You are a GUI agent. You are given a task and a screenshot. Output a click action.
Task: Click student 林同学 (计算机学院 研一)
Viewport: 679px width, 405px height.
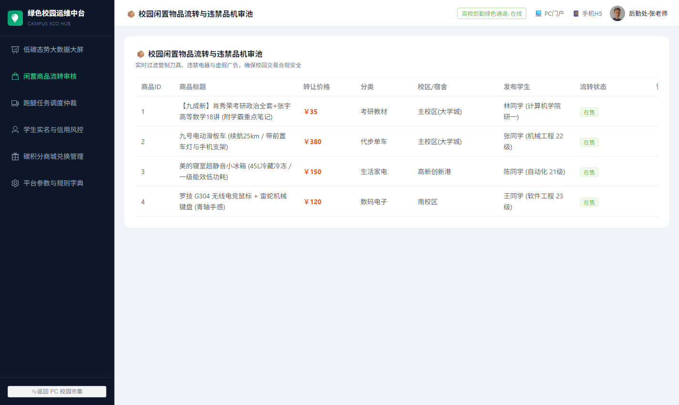532,111
